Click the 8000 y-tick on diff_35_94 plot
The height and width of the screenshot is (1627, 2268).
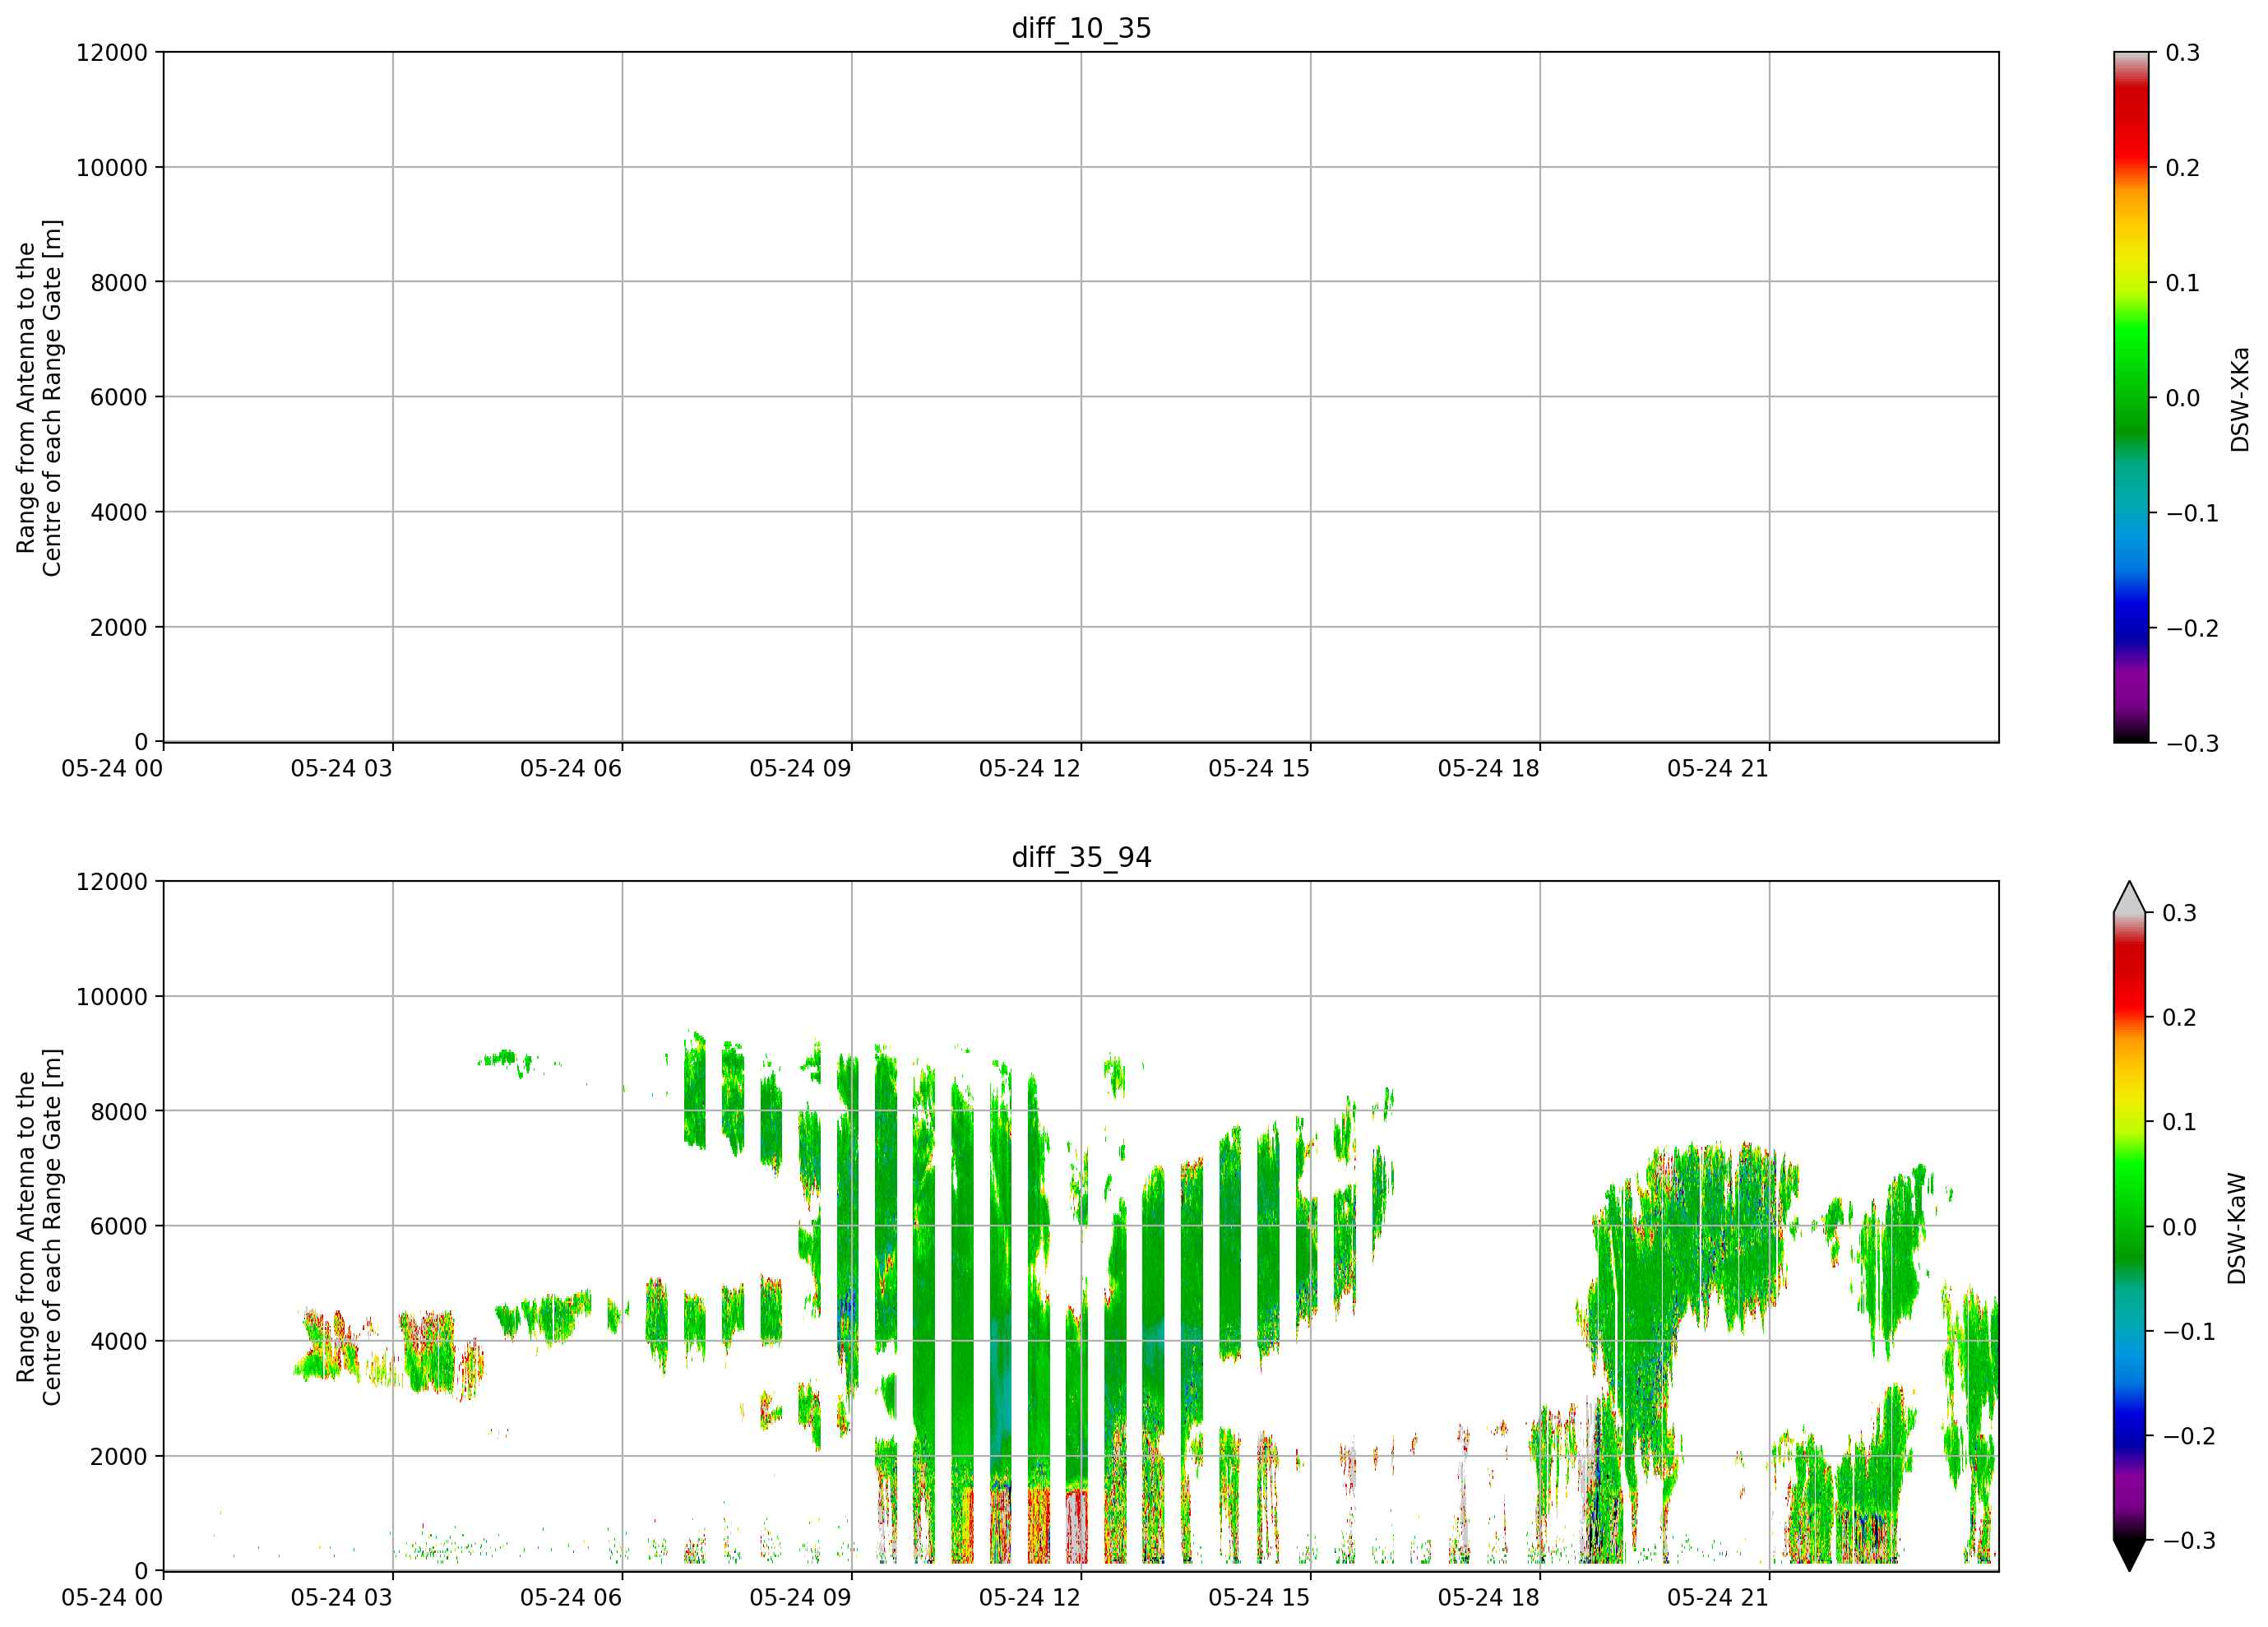tap(119, 1111)
